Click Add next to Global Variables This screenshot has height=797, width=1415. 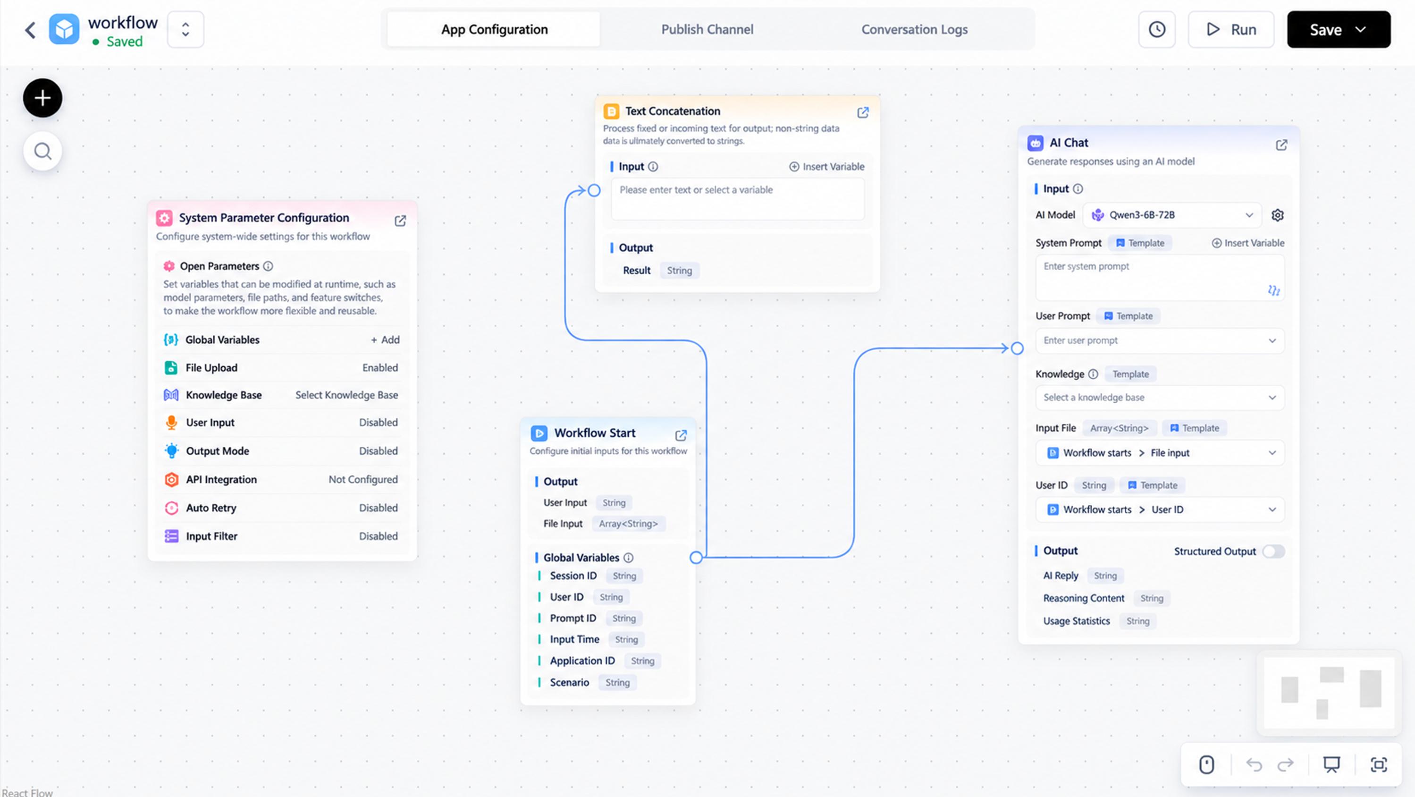[385, 339]
